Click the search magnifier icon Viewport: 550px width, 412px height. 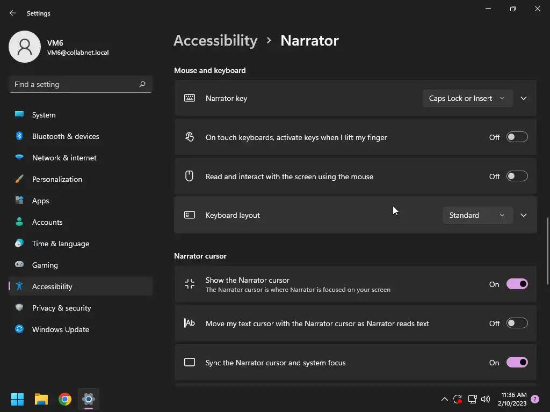[x=142, y=84]
